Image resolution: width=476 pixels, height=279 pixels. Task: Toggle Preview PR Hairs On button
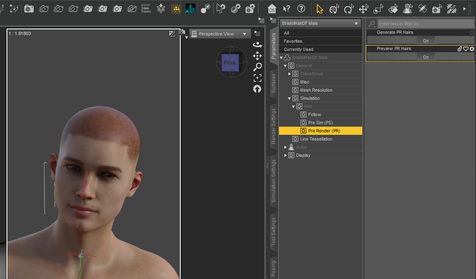425,57
